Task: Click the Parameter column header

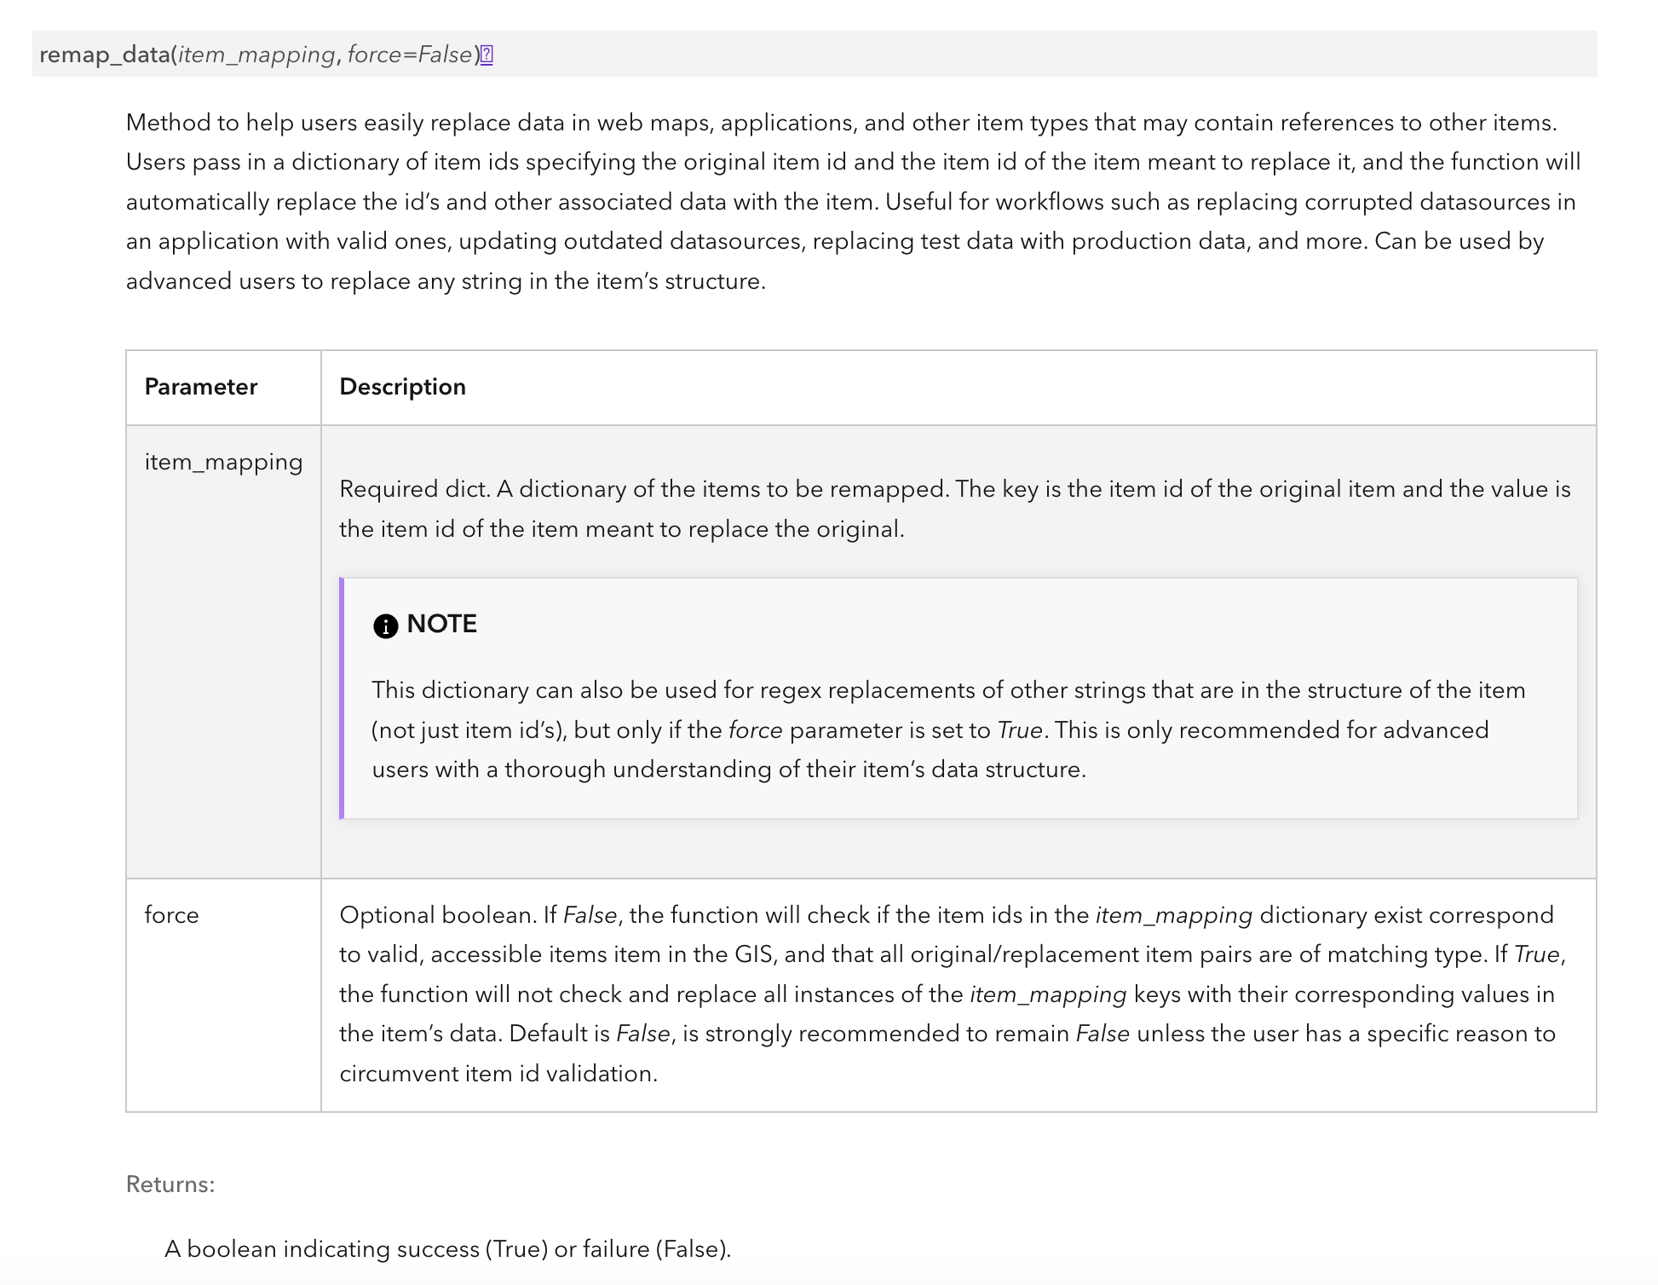Action: 200,387
